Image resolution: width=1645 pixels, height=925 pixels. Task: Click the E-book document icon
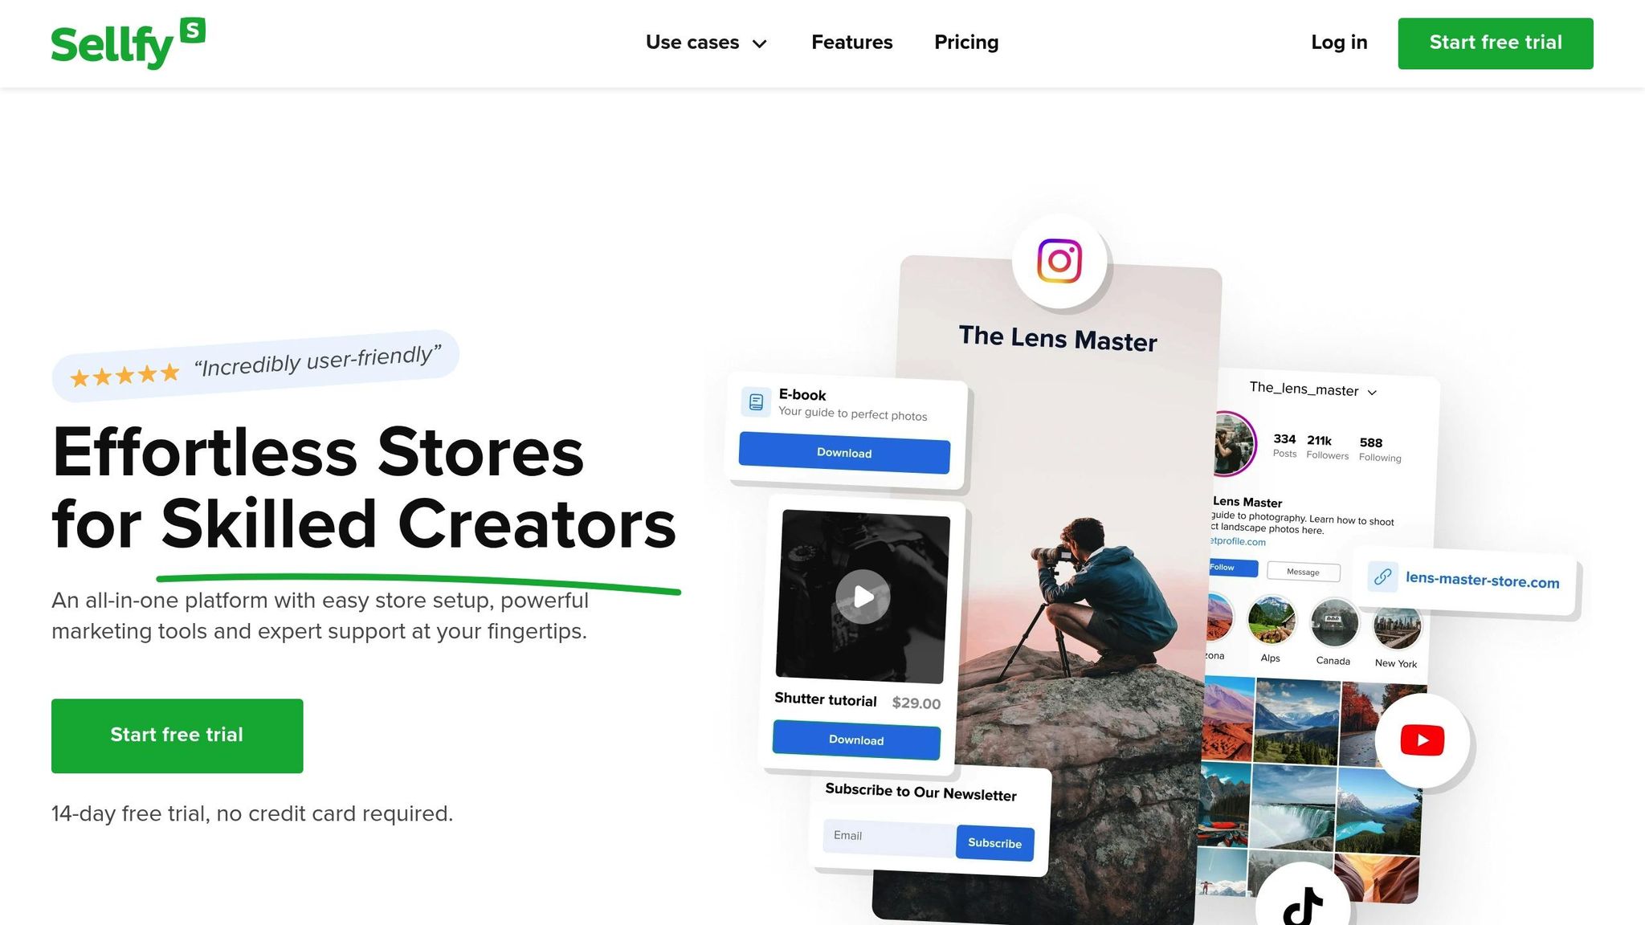(756, 401)
